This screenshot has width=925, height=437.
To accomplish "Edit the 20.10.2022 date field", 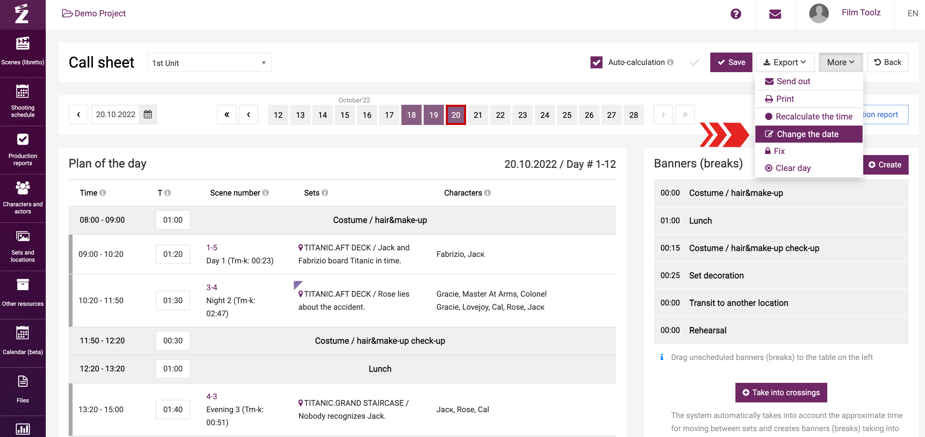I will coord(115,114).
